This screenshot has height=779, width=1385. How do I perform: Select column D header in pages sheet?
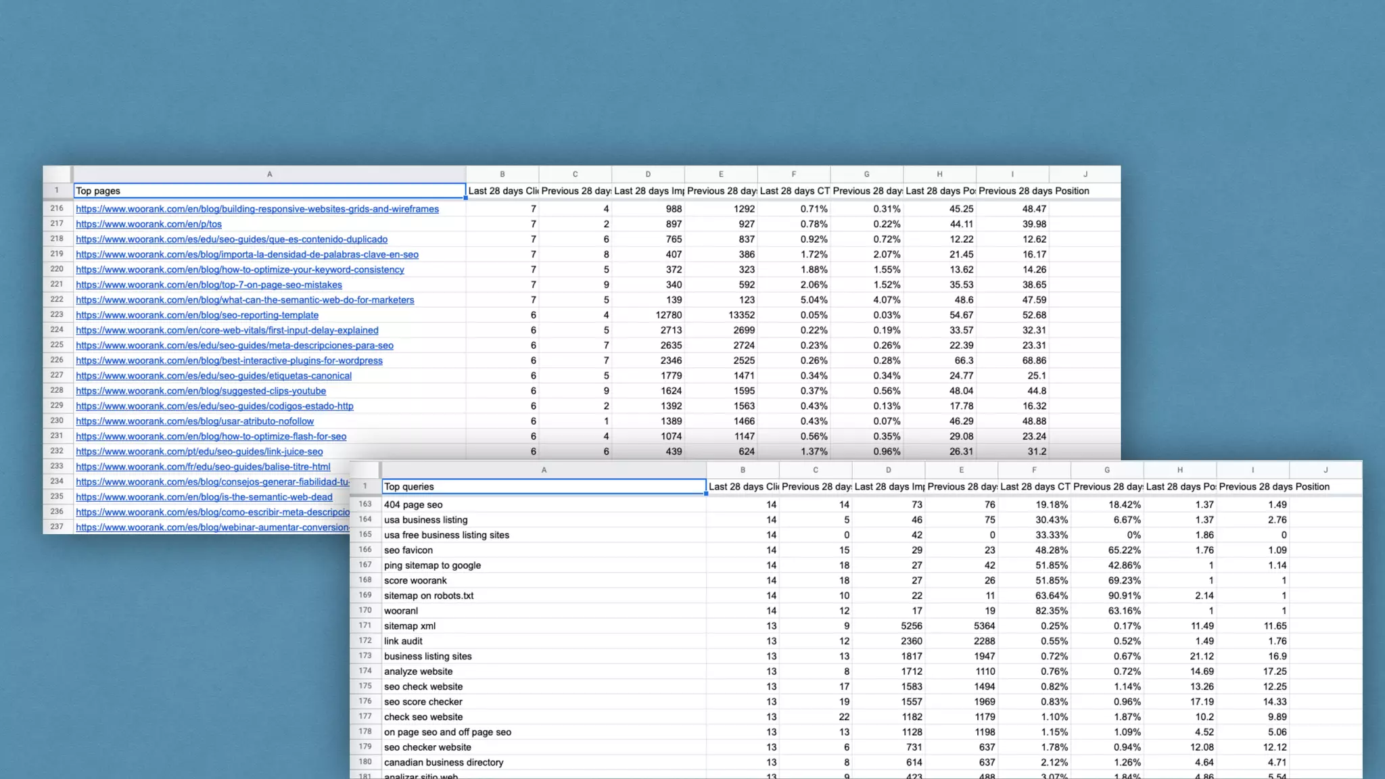click(x=648, y=174)
